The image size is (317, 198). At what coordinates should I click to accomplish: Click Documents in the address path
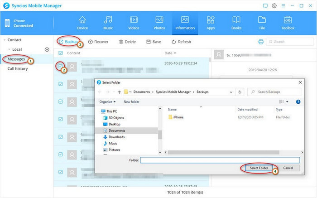[x=141, y=92]
